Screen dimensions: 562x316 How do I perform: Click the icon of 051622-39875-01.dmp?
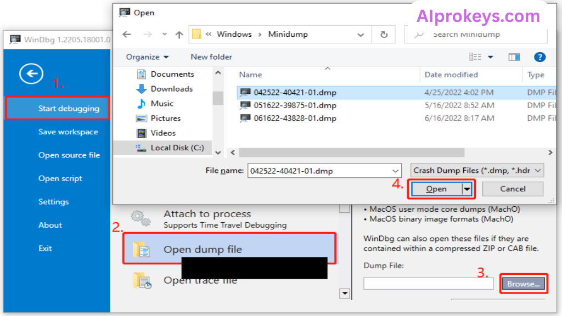(245, 105)
